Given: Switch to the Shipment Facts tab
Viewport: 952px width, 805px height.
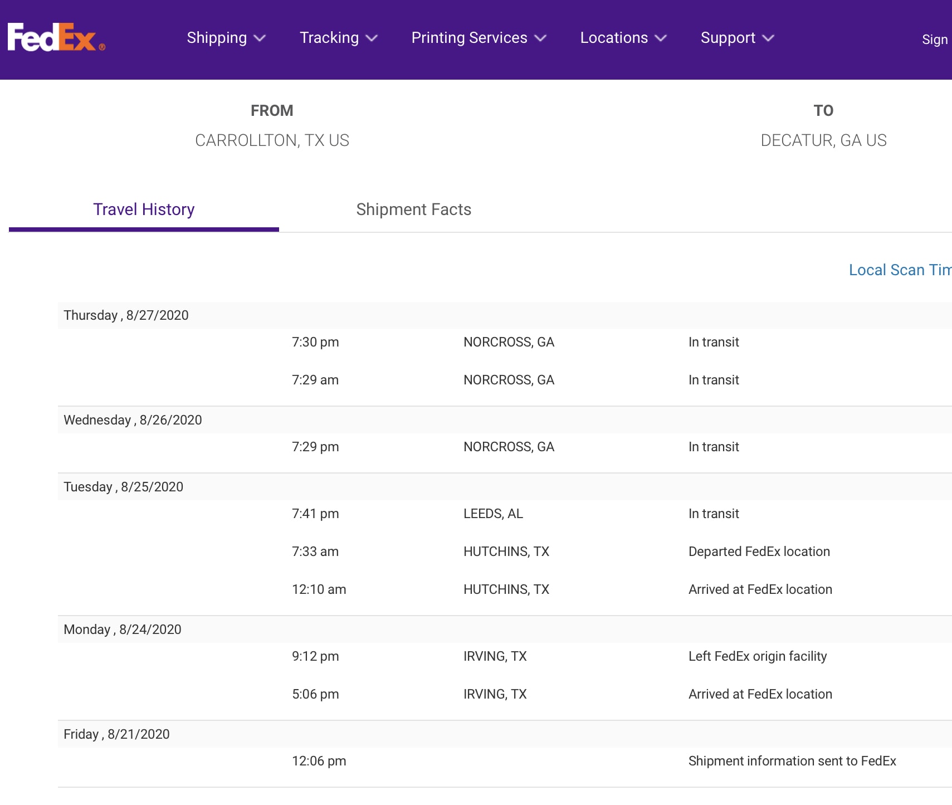Looking at the screenshot, I should pyautogui.click(x=413, y=209).
